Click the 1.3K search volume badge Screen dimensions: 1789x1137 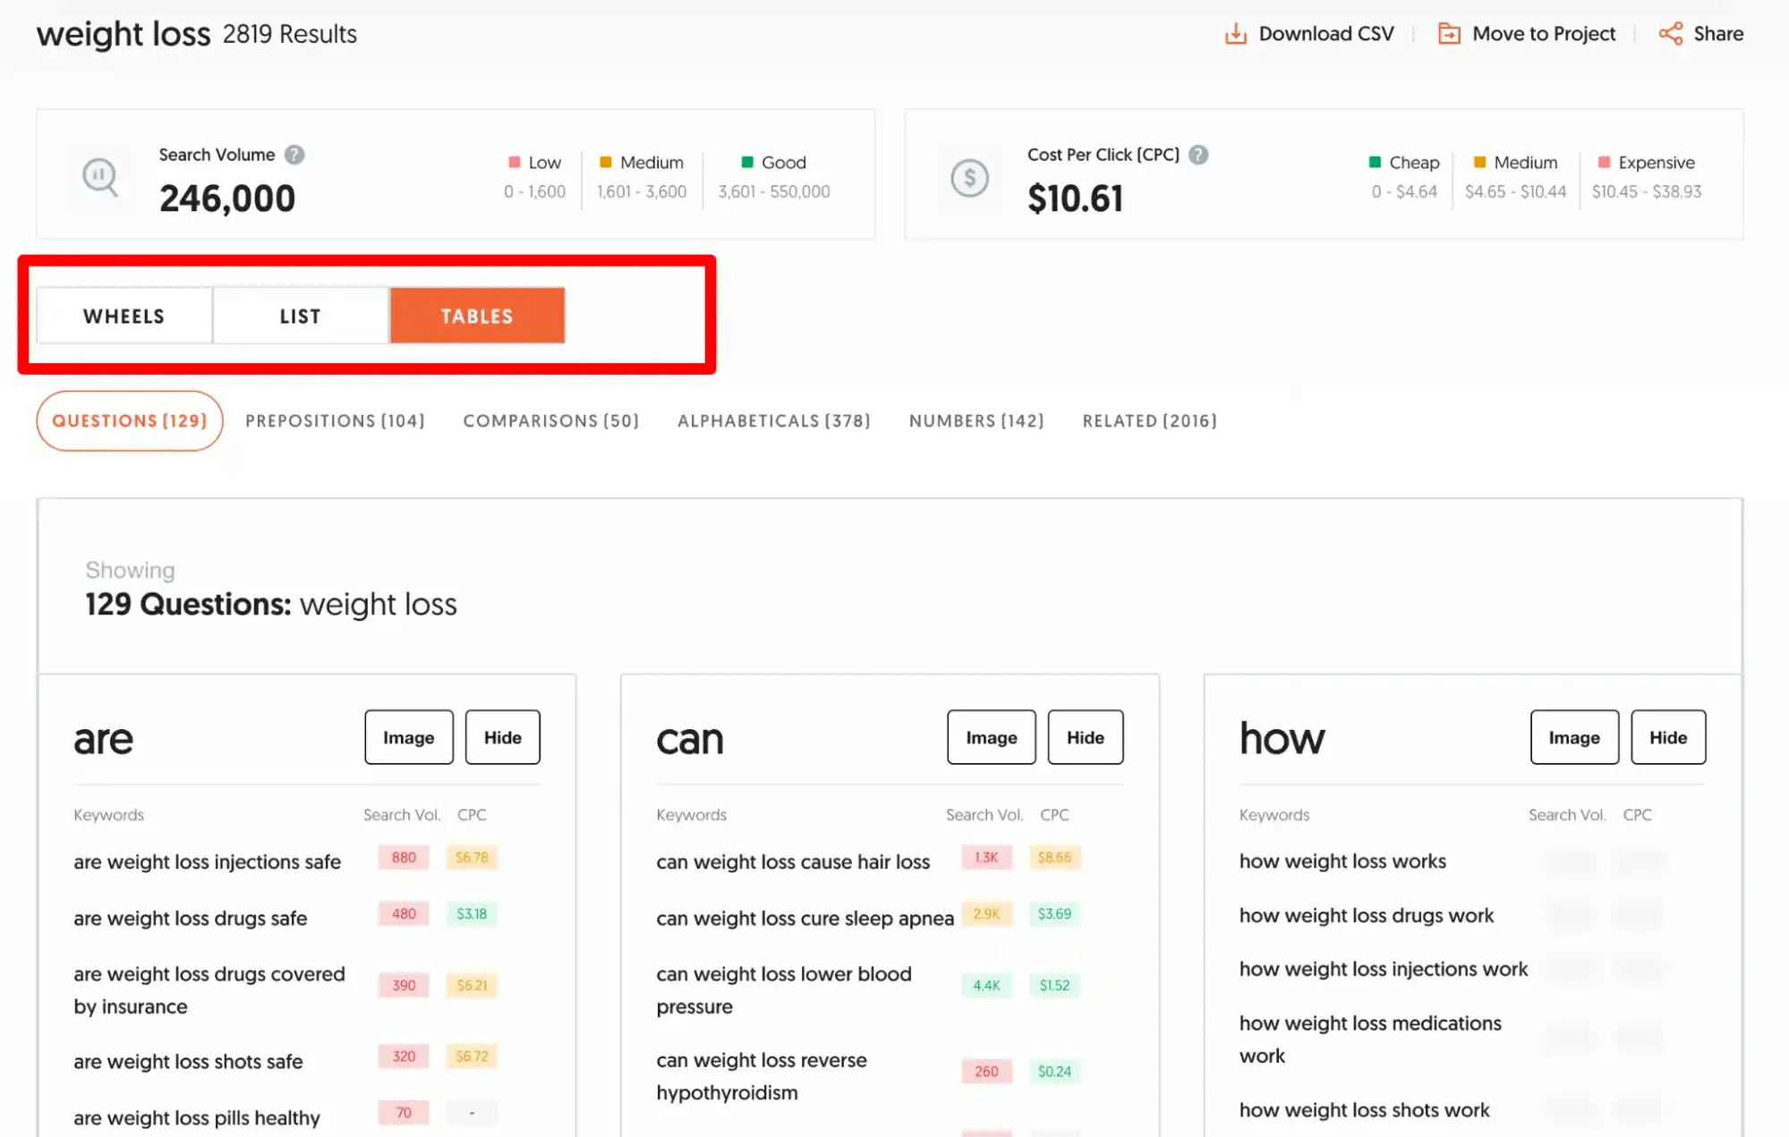click(986, 857)
